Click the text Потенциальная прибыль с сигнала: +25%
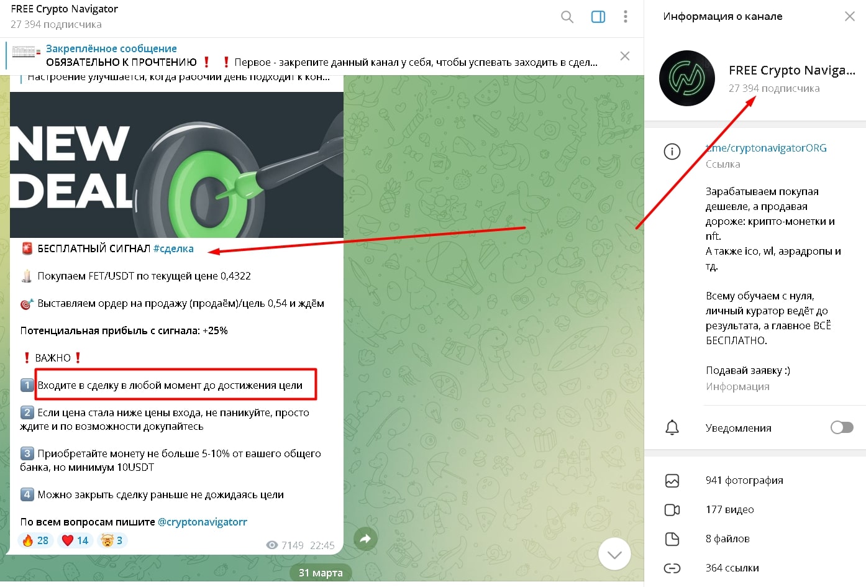This screenshot has height=587, width=866. click(124, 330)
